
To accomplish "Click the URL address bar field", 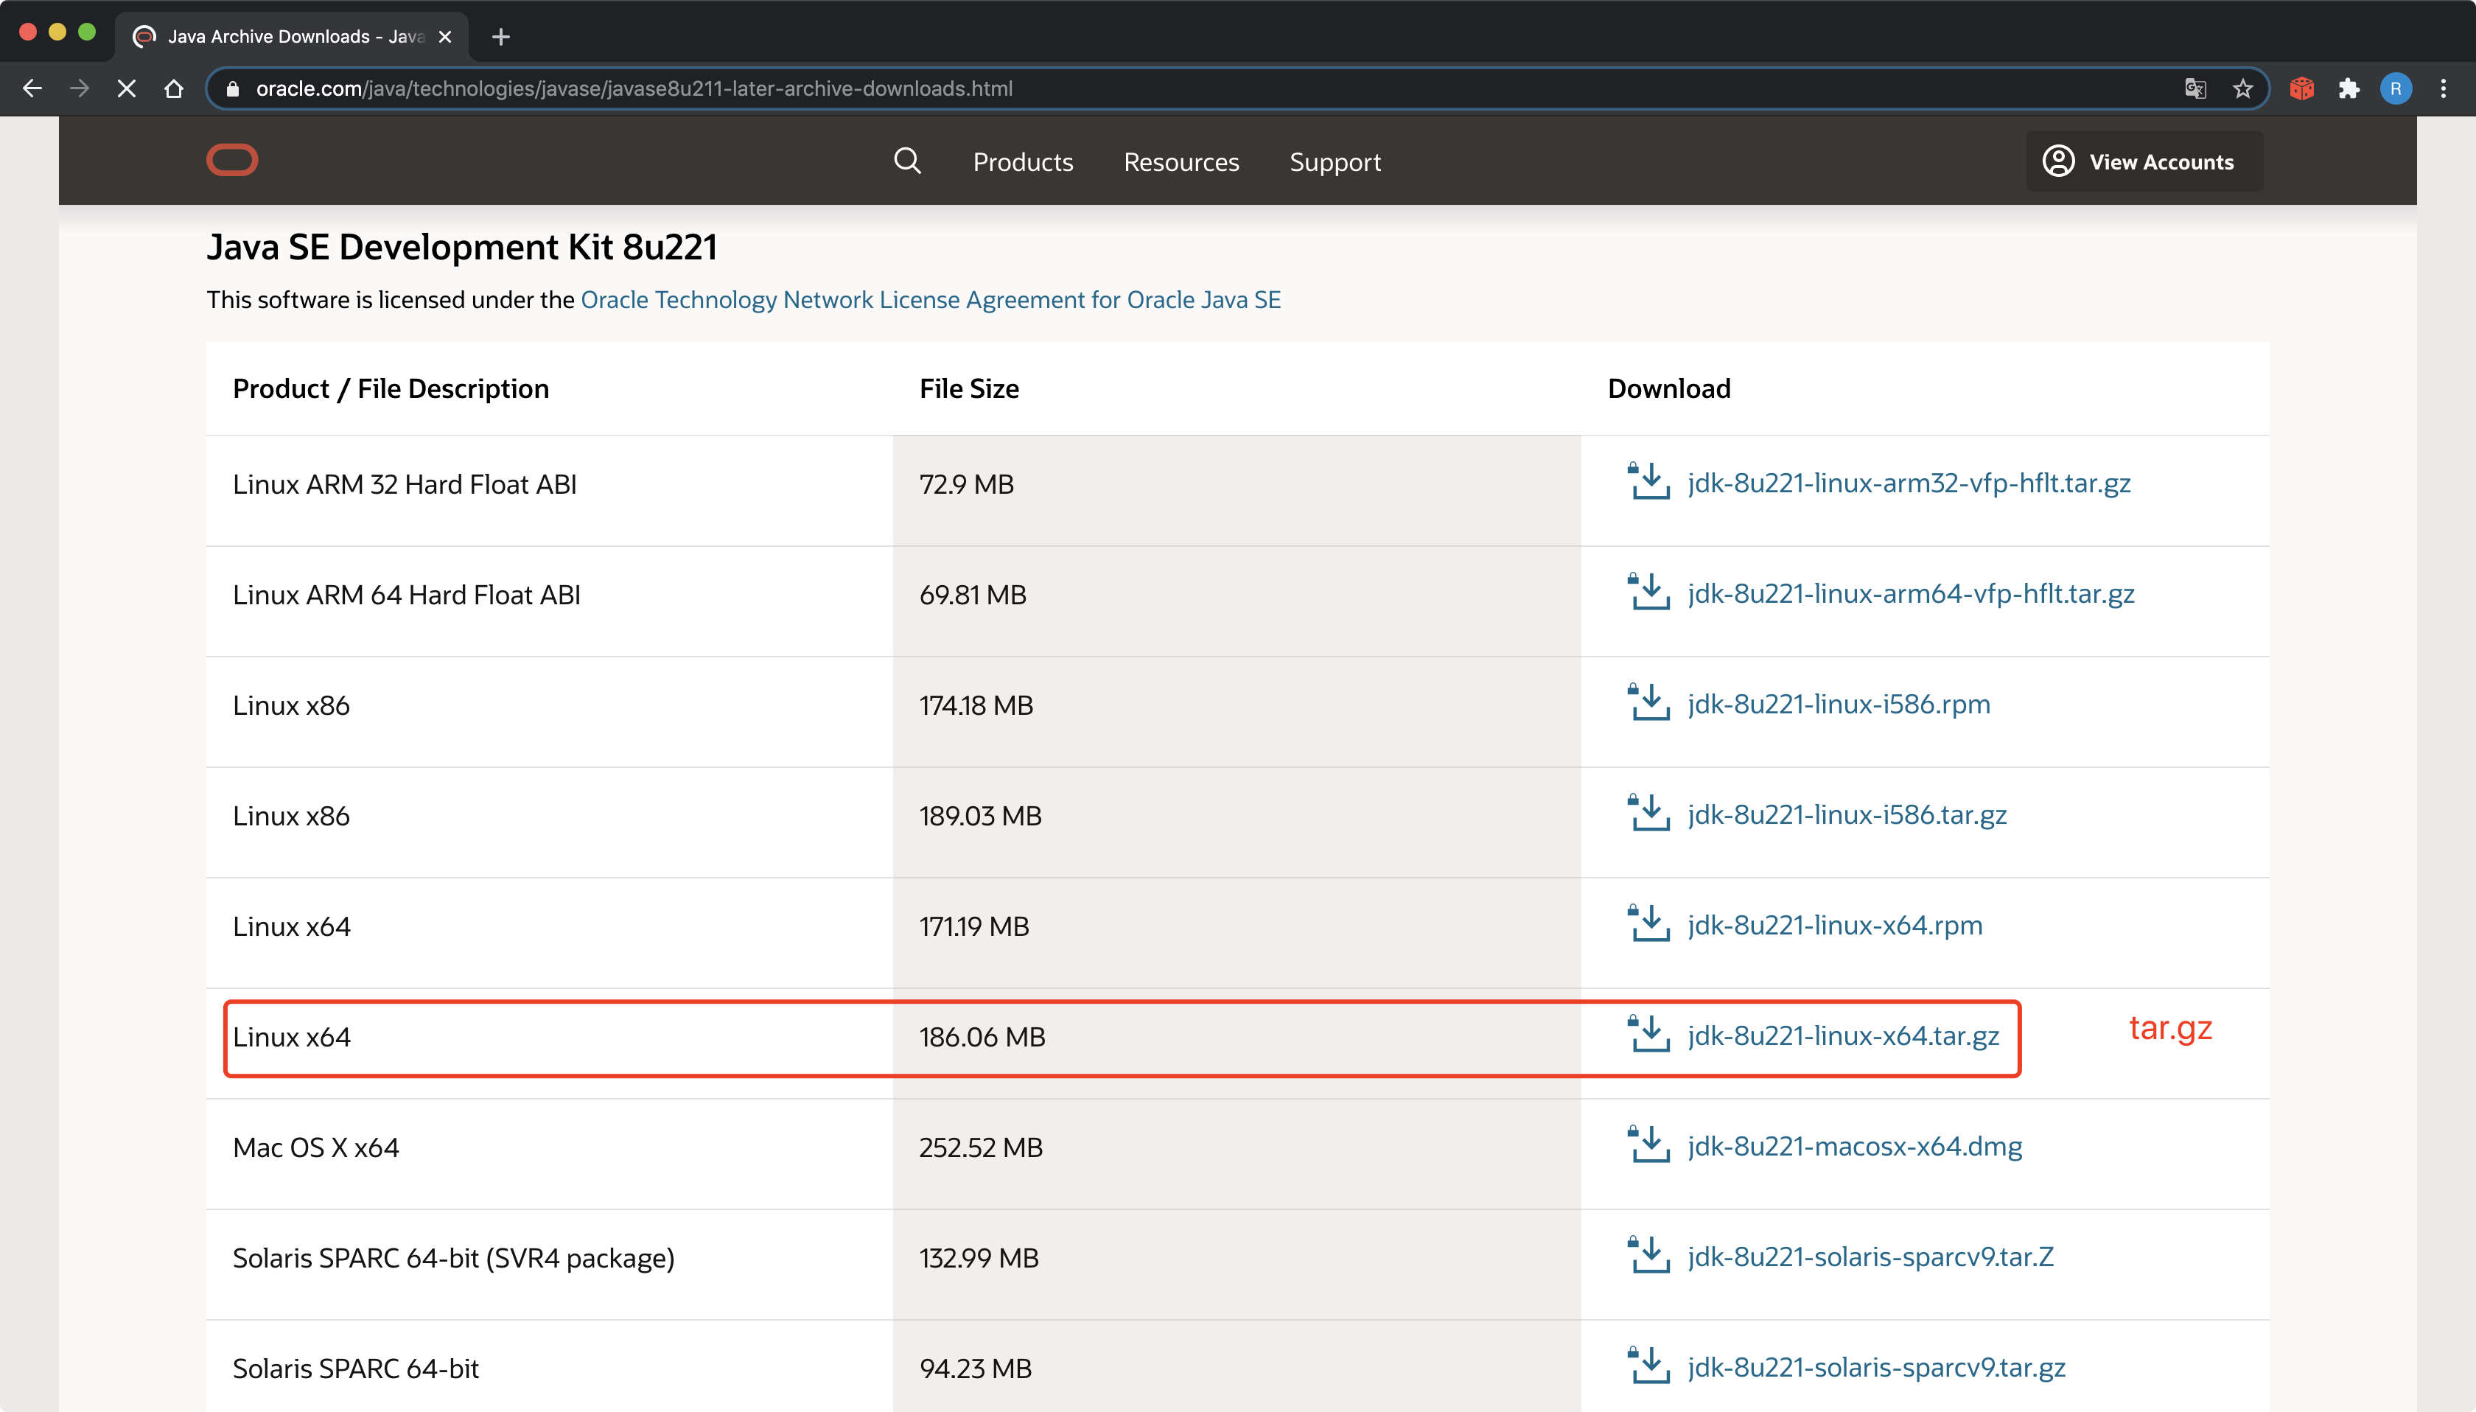I will click(x=1164, y=89).
